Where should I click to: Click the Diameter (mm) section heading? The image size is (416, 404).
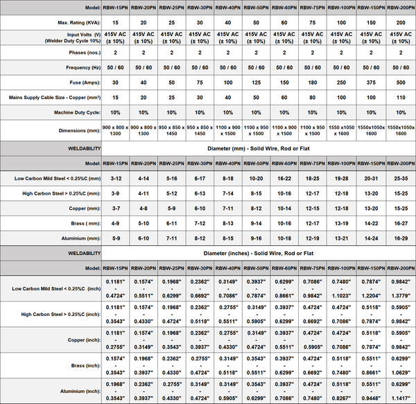pos(257,148)
